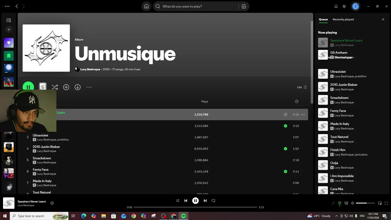Add current song to Liked Songs in player bar
Screen dimensions: 391x220
click(52, 203)
